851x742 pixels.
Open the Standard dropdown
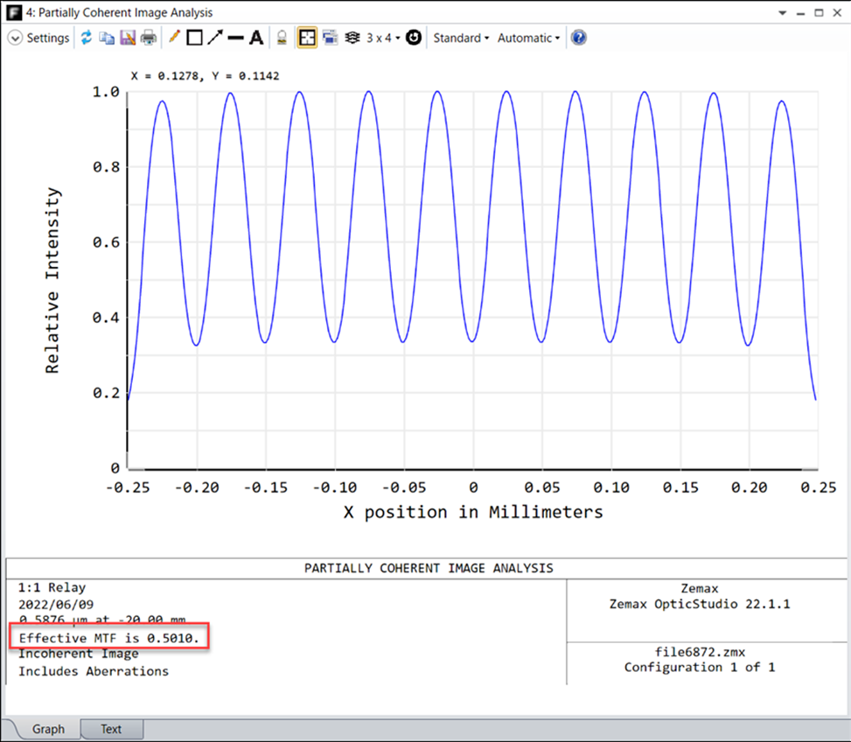pyautogui.click(x=461, y=38)
